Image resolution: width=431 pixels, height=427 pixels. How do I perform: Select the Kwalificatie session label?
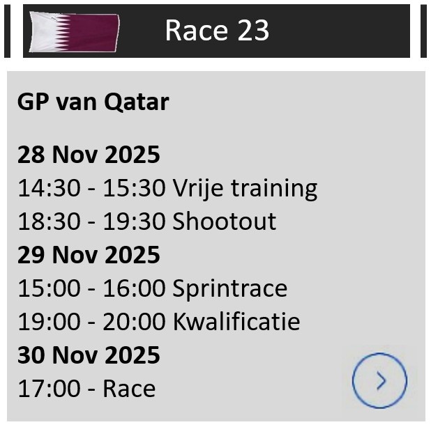[236, 321]
